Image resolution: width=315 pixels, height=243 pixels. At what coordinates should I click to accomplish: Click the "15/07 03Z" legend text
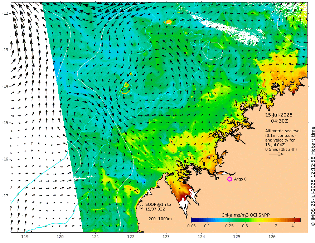click(x=155, y=209)
